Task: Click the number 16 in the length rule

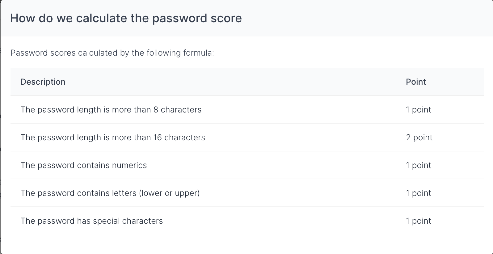Action: 158,138
